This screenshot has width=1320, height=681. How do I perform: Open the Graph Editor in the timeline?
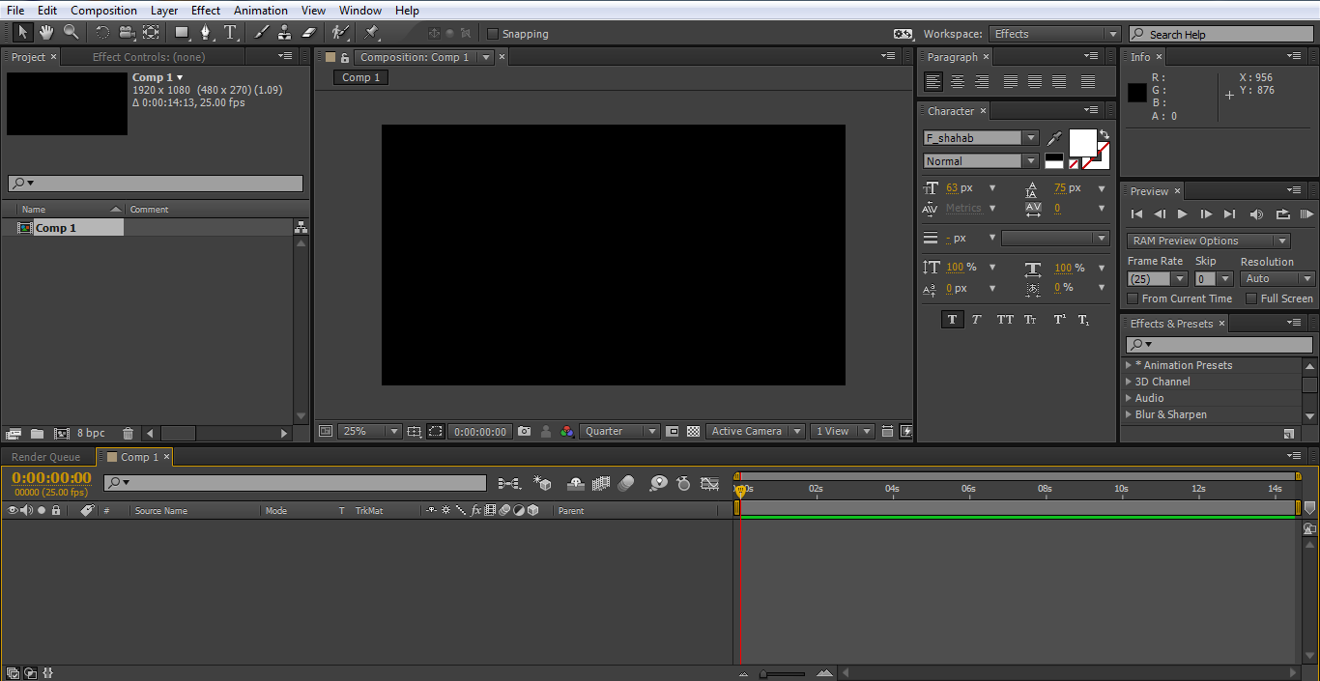[710, 483]
